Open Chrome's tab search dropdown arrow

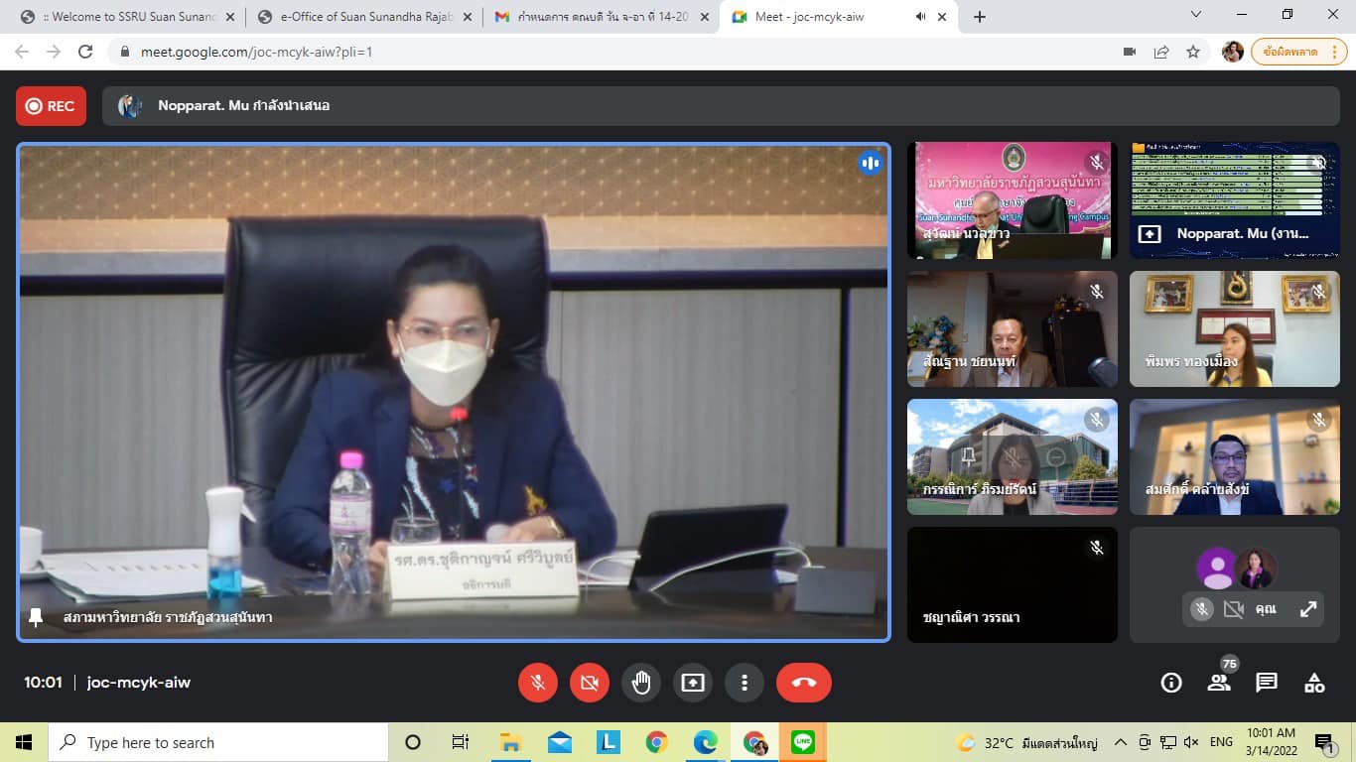click(1196, 15)
